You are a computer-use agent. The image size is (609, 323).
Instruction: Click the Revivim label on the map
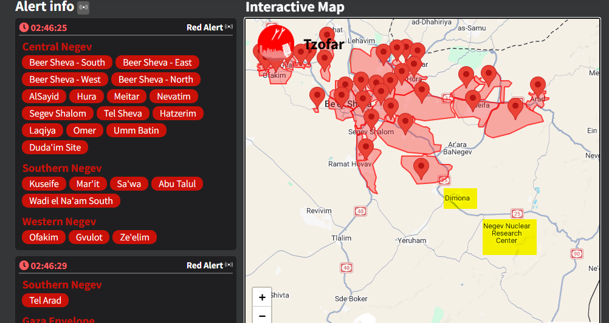pos(319,211)
